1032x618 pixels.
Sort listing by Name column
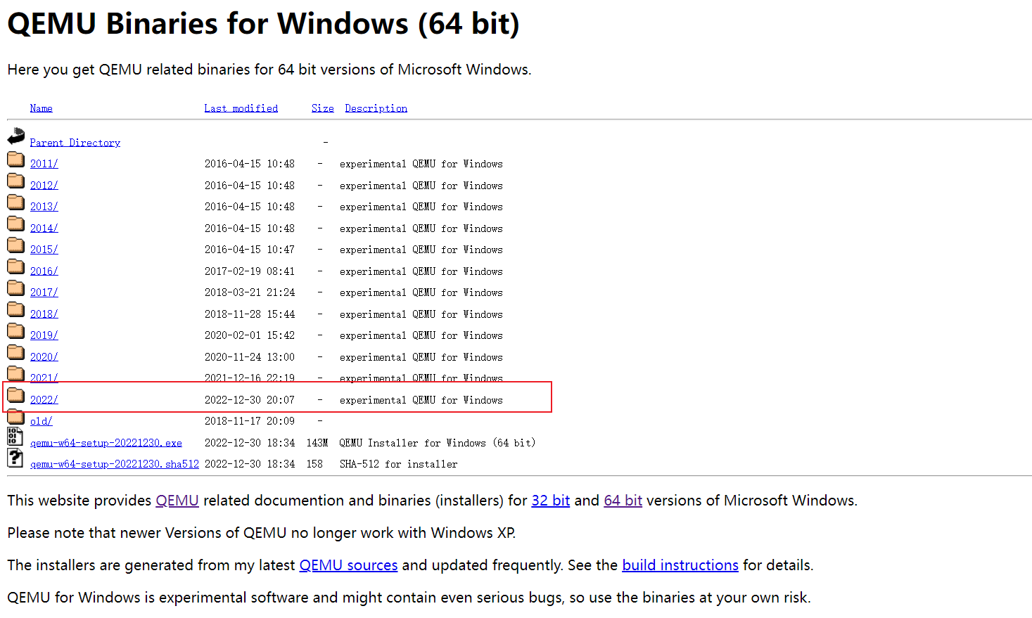point(42,108)
